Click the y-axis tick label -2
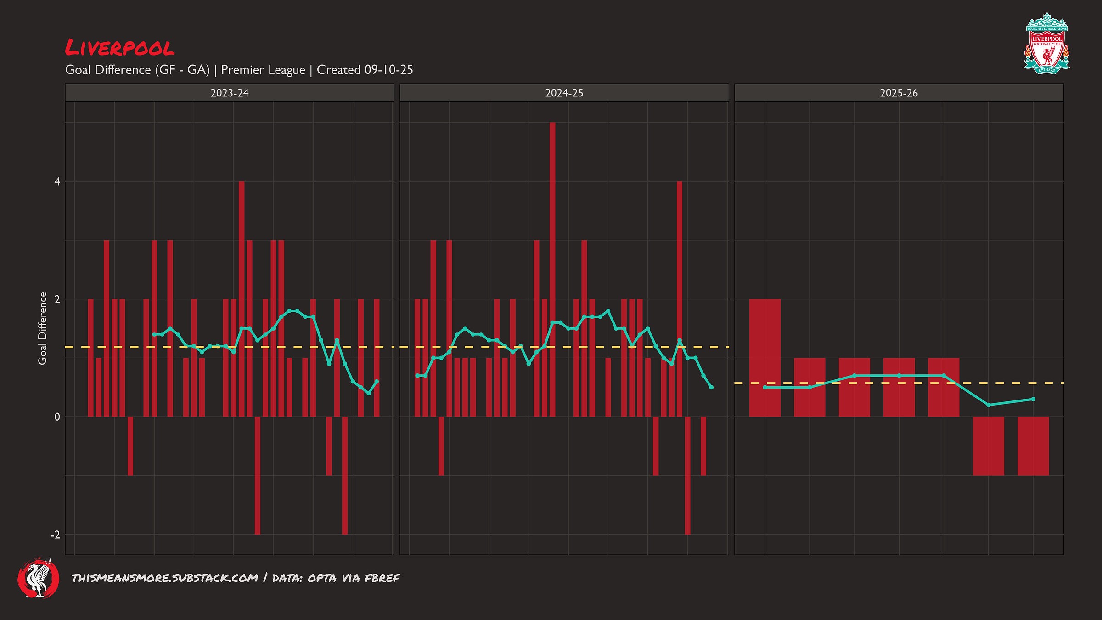Viewport: 1102px width, 620px height. point(55,535)
